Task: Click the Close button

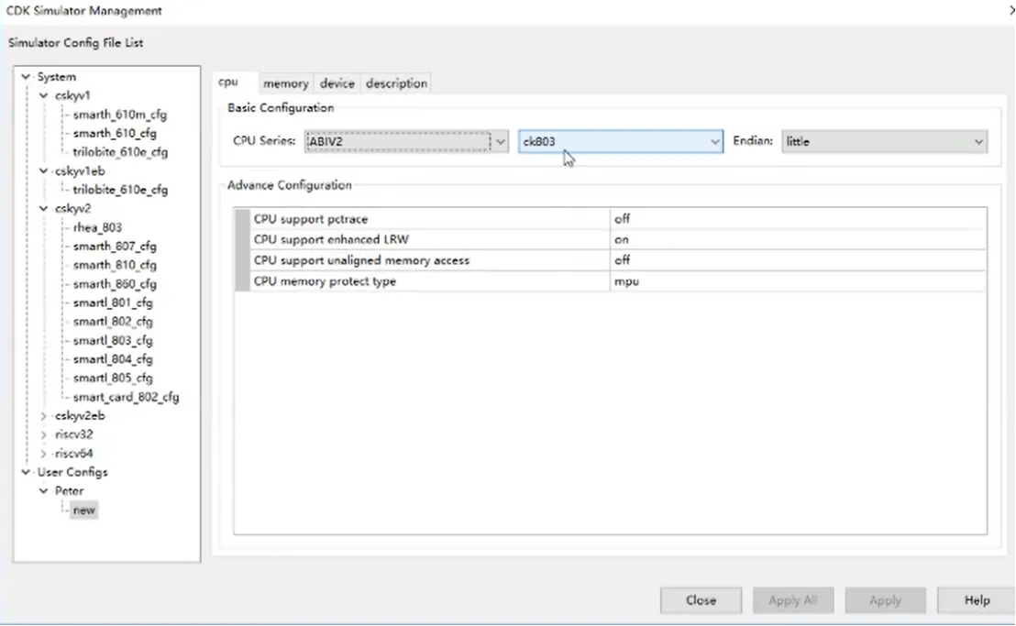Action: 701,600
